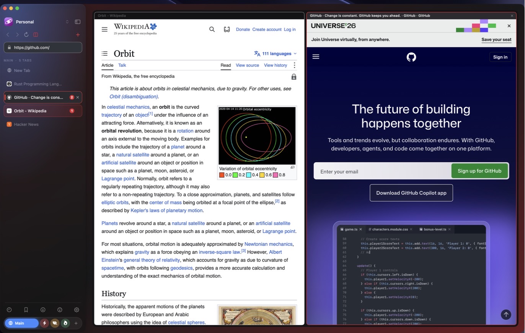The width and height of the screenshot is (525, 333).
Task: Click the padlock protection icon on Orbit article
Action: (x=294, y=77)
